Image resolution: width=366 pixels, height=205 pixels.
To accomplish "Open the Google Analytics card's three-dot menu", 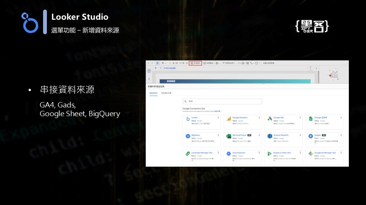I will click(259, 118).
